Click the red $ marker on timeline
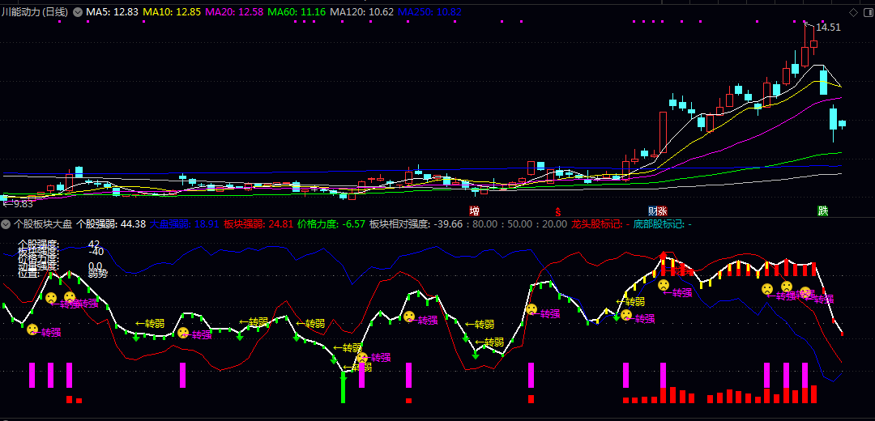 click(557, 210)
